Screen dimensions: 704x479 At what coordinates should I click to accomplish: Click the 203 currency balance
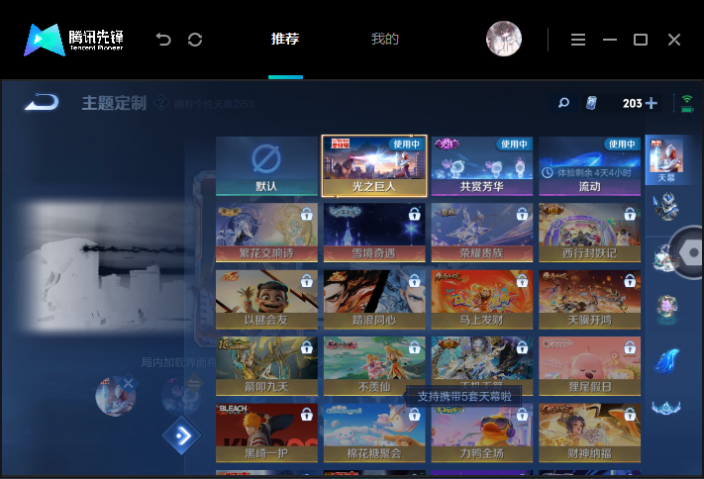632,103
